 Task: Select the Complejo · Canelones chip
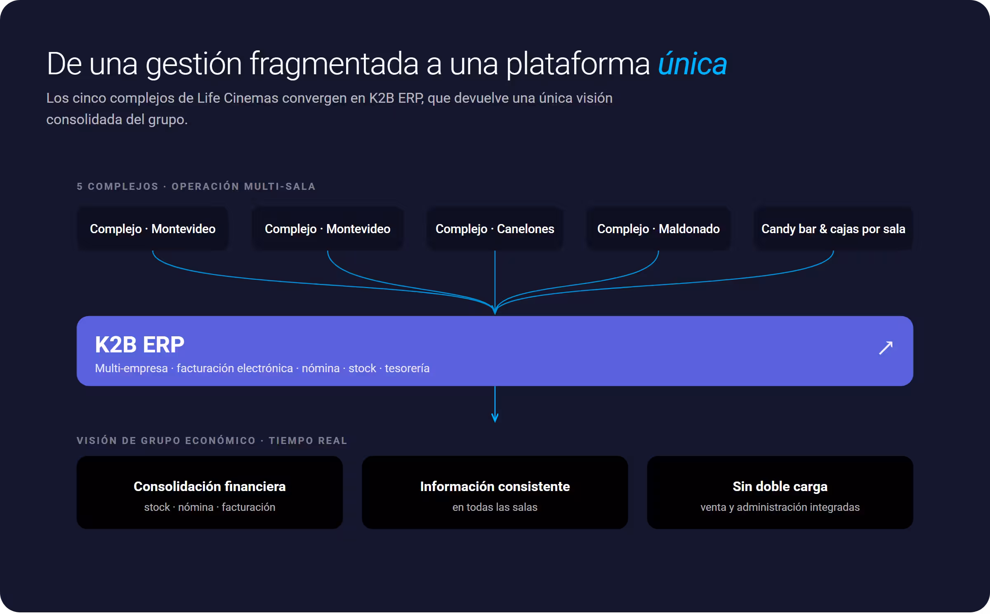[x=495, y=229]
